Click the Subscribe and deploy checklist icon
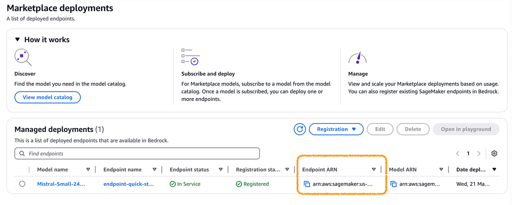Image resolution: width=512 pixels, height=205 pixels. 190,57
